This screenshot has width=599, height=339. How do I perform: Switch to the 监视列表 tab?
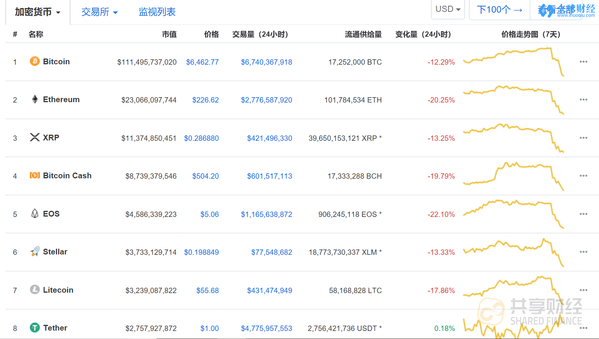(x=157, y=12)
